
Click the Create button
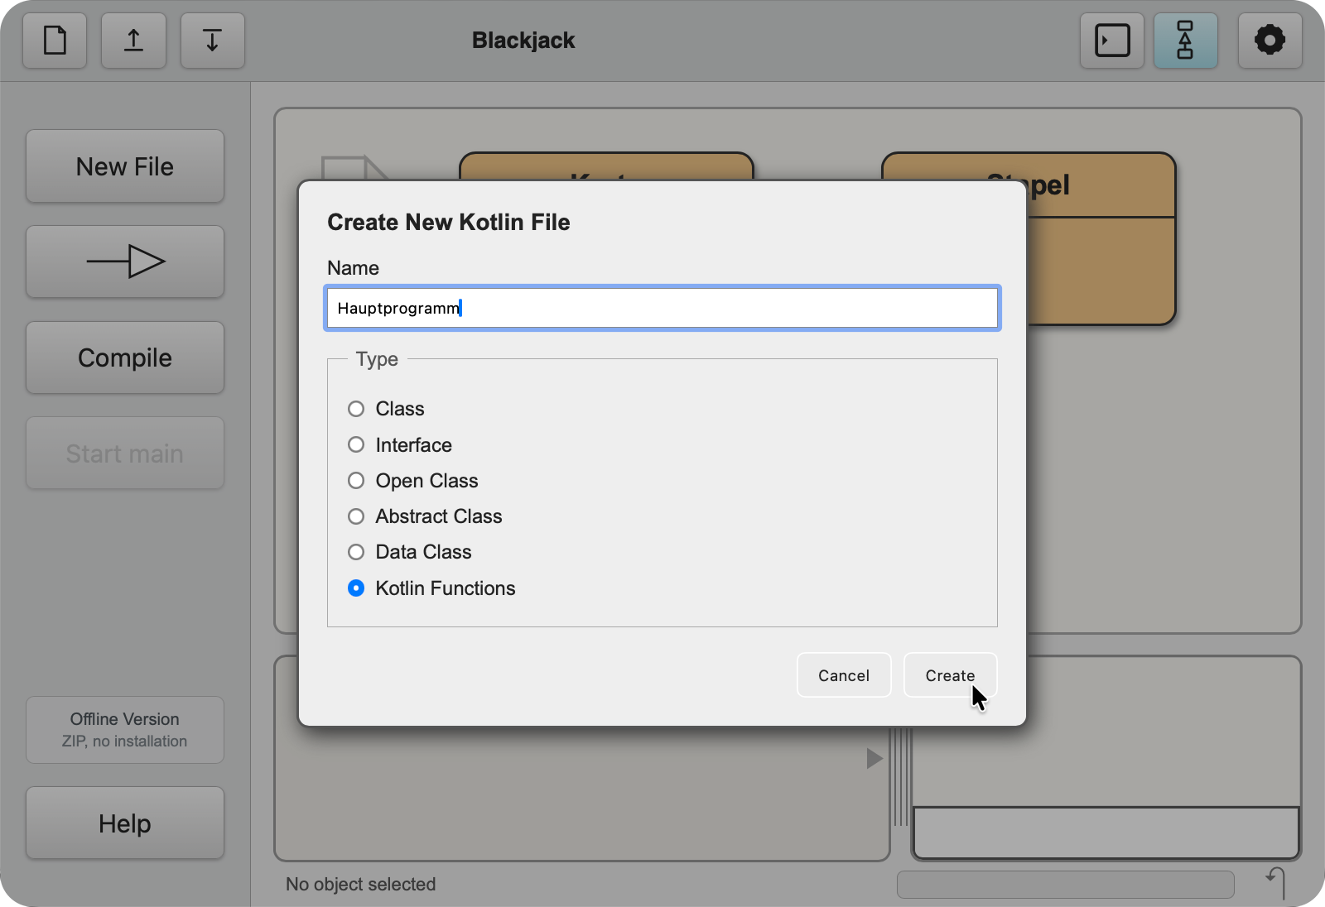coord(950,675)
